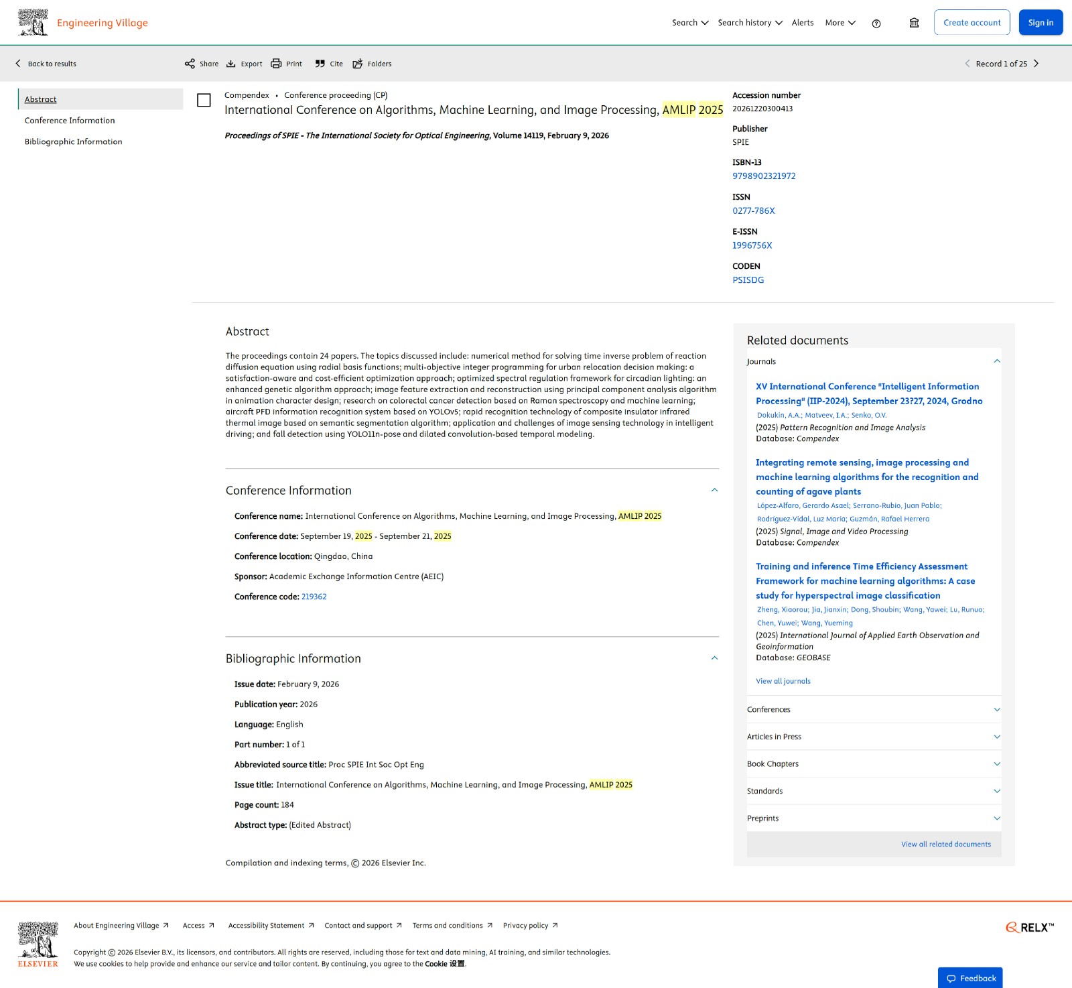Open the Search dropdown menu
The image size is (1072, 988).
[x=690, y=23]
